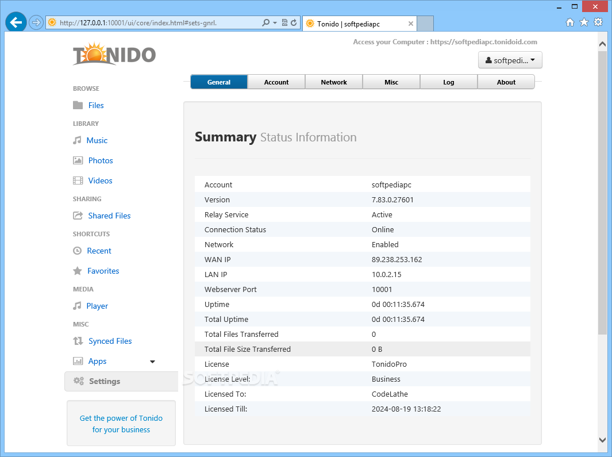Go to the Shared Files link
612x457 pixels.
coord(109,216)
